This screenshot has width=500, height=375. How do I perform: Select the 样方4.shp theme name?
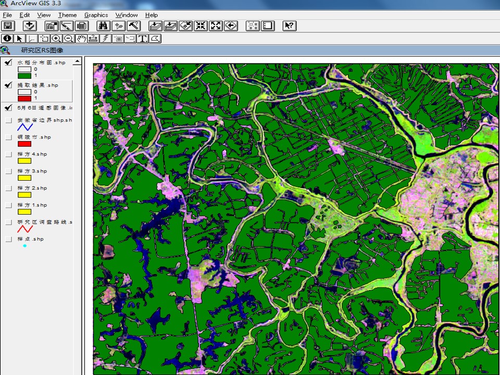point(32,154)
